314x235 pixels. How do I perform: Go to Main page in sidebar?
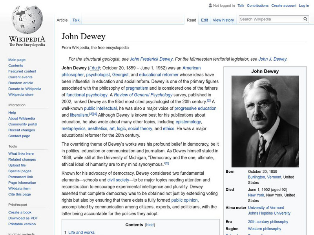click(17, 60)
